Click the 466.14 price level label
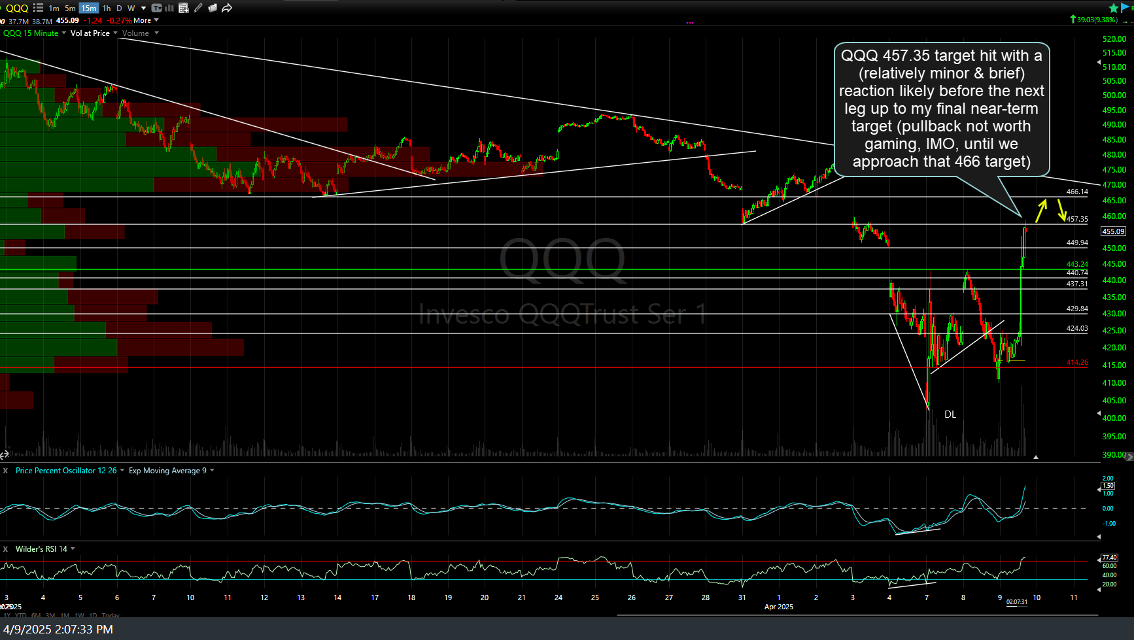Screen dimensions: 1134x640 pos(1077,192)
